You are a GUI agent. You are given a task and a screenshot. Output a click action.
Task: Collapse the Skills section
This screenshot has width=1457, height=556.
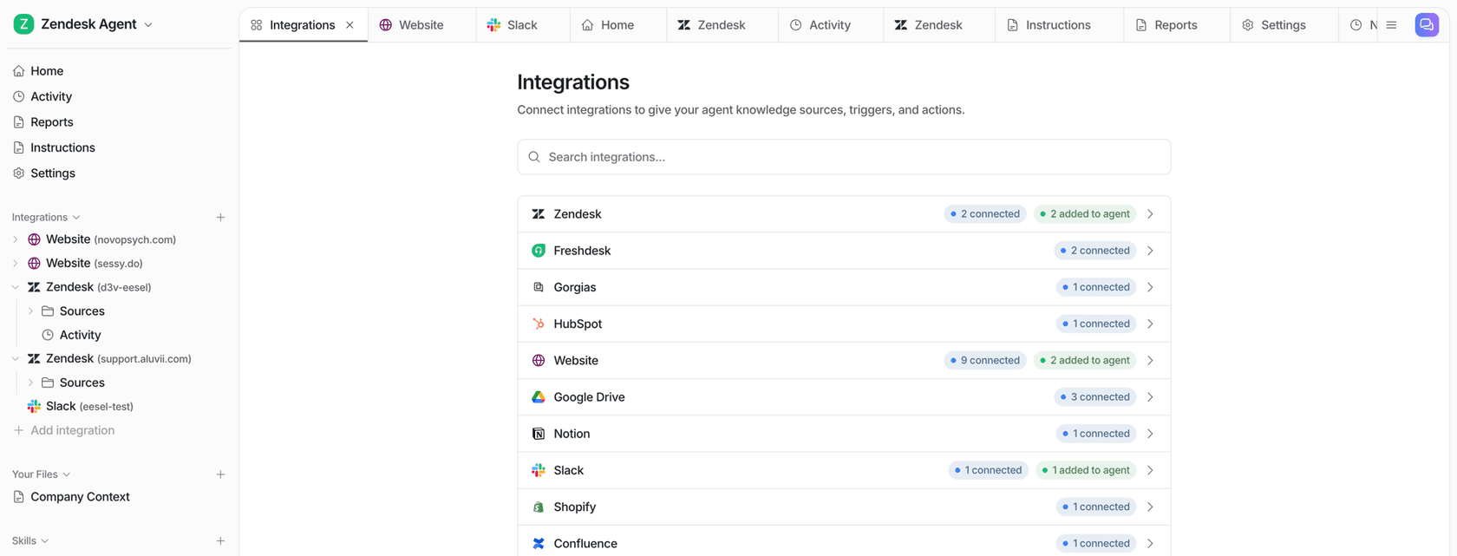[x=45, y=541]
